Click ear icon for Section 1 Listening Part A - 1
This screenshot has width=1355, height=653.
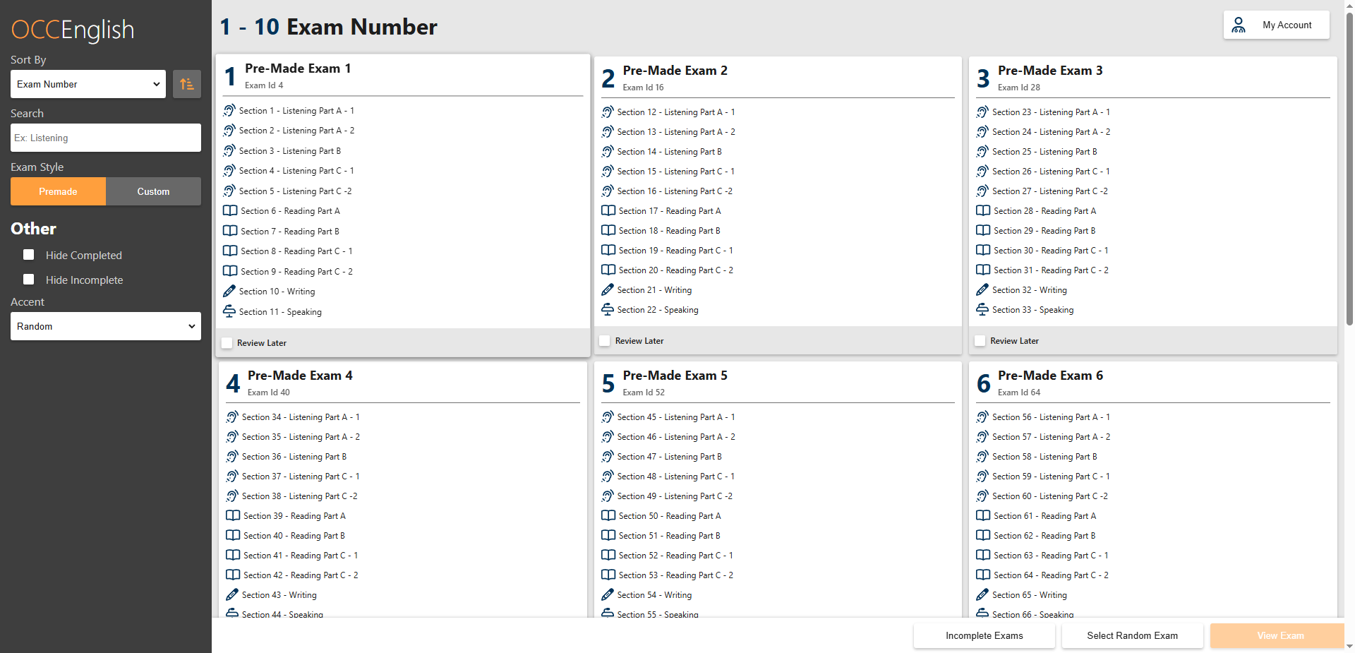tap(229, 111)
